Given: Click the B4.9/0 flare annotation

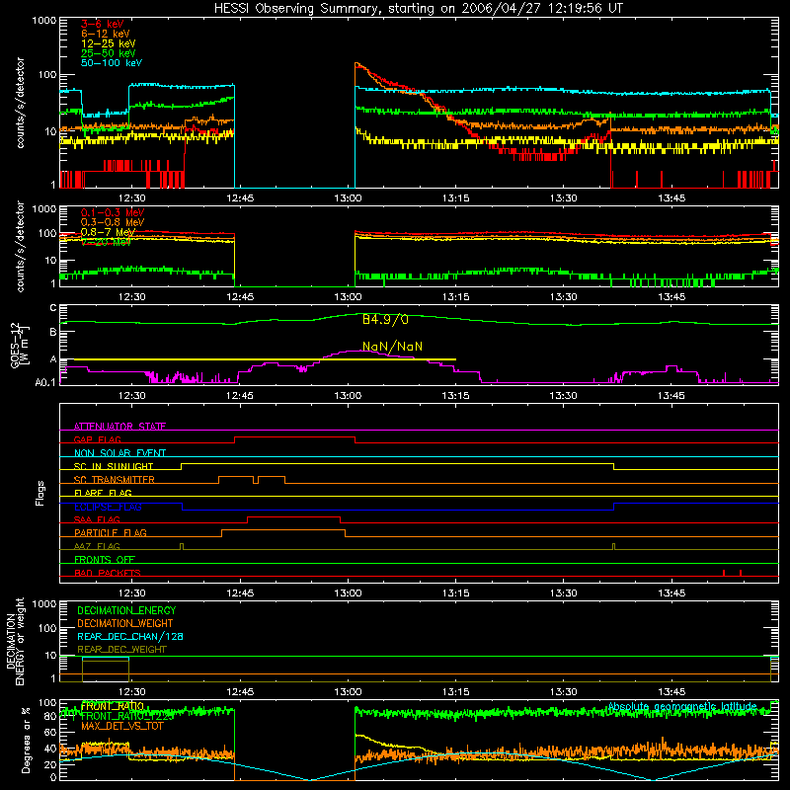Looking at the screenshot, I should (385, 320).
